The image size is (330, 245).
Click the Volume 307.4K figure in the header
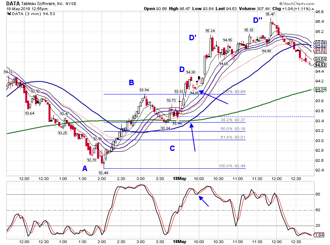pyautogui.click(x=254, y=9)
